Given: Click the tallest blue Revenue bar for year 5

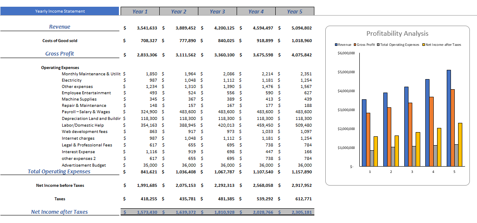Looking at the screenshot, I should [448, 118].
